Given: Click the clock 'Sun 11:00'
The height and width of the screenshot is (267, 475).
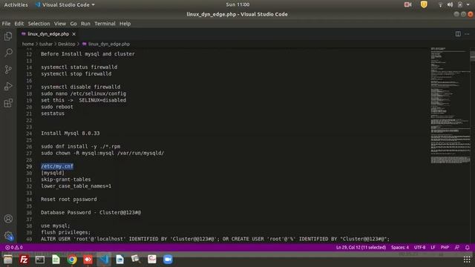Looking at the screenshot, I should click(x=237, y=4).
